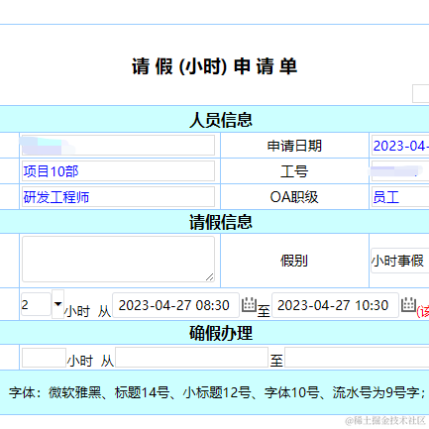Click the 研发工程师 position field

pyautogui.click(x=118, y=197)
